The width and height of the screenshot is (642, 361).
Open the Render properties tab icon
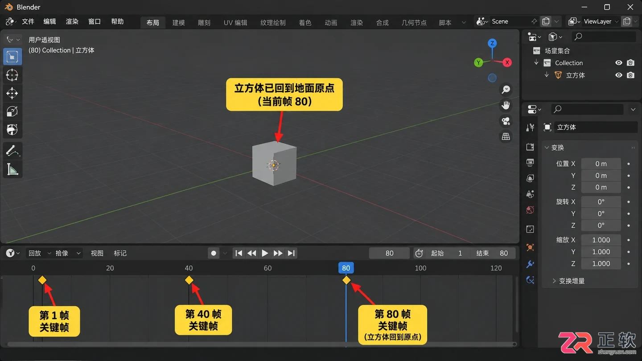point(530,147)
